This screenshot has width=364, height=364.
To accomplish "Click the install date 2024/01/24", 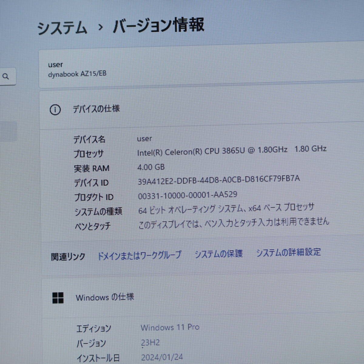I will click(162, 357).
